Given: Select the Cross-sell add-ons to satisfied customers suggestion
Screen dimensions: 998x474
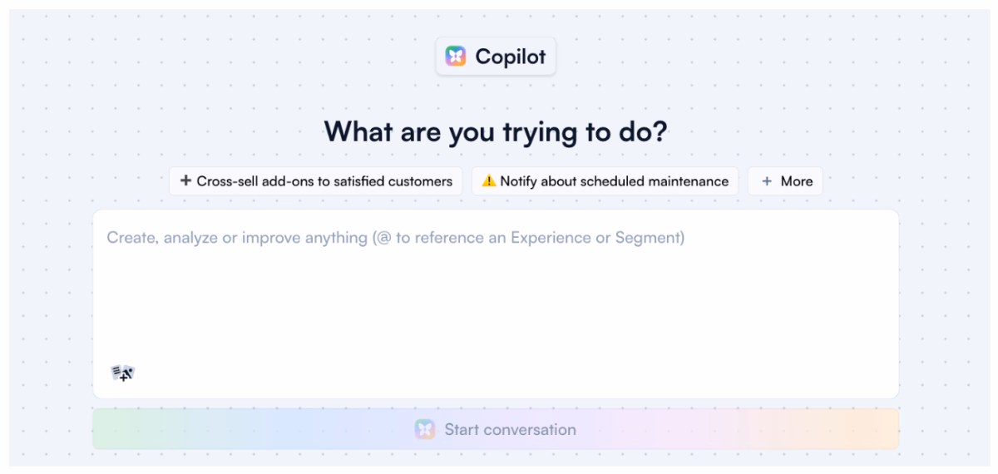Looking at the screenshot, I should click(x=316, y=181).
